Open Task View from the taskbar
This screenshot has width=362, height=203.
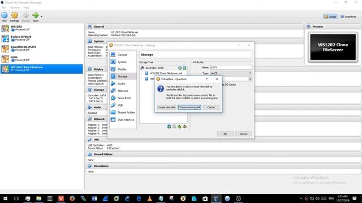pos(16,198)
